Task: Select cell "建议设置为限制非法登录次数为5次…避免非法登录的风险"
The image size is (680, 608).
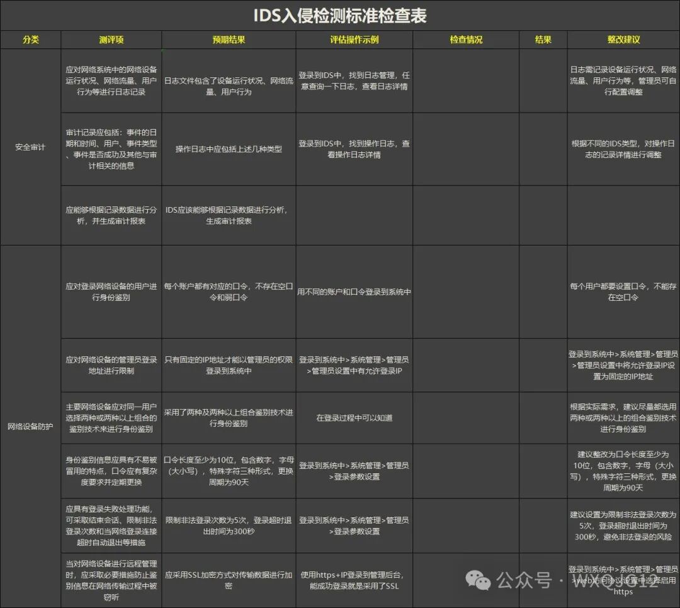Action: [x=623, y=526]
